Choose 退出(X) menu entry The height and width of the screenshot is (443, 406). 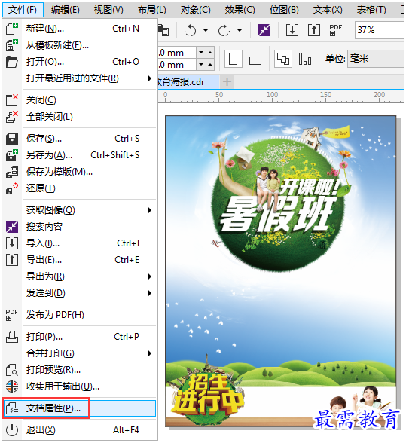79,430
